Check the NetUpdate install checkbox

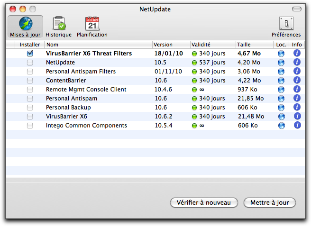[x=30, y=63]
